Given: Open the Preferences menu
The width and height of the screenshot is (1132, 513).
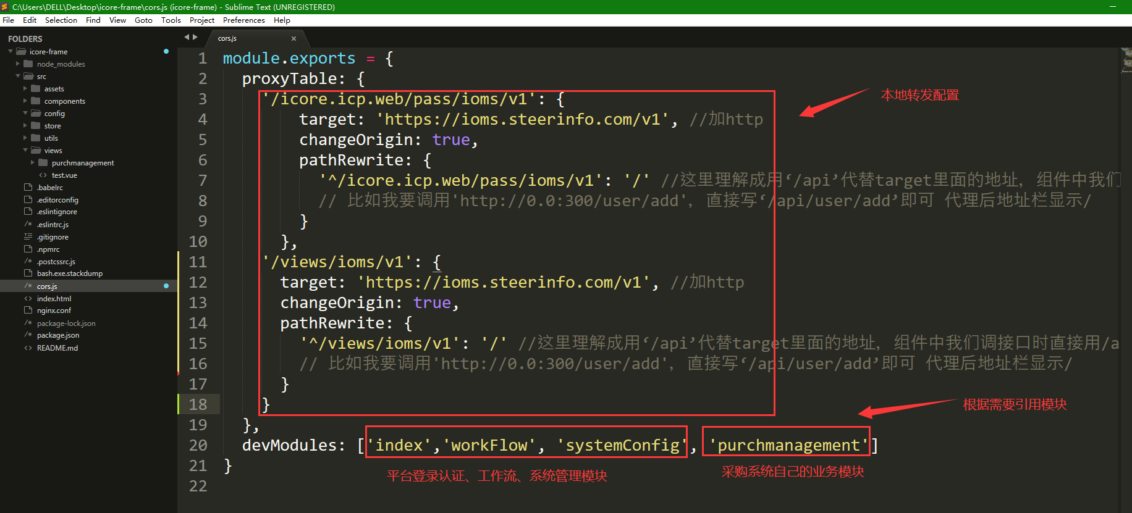Looking at the screenshot, I should tap(243, 20).
